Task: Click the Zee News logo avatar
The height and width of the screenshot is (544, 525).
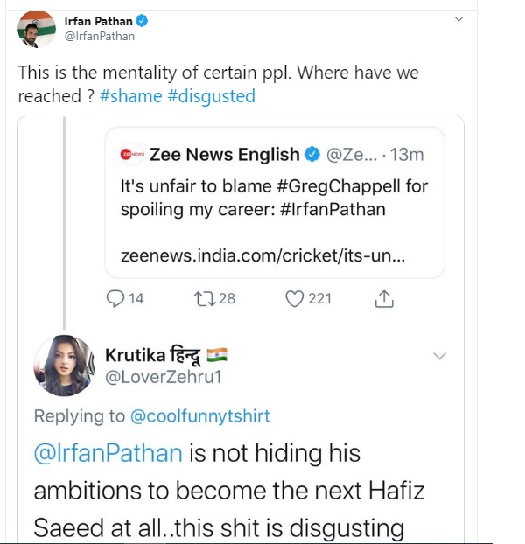Action: [132, 155]
